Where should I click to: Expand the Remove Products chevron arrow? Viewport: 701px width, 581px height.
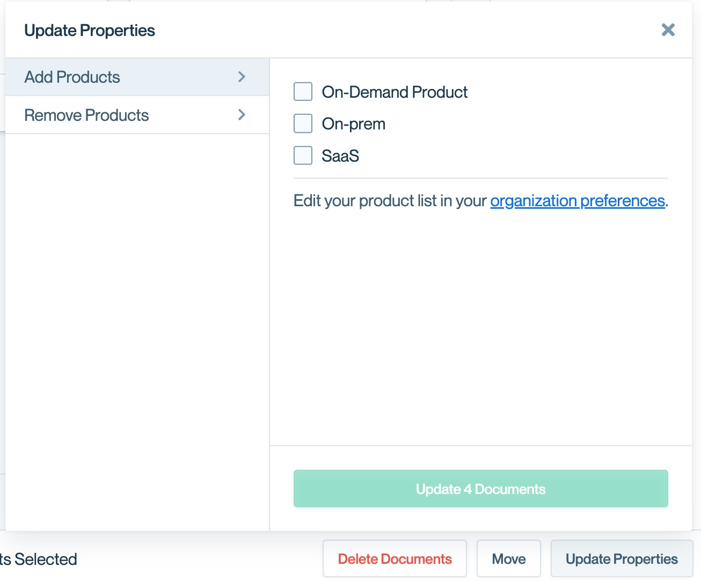click(242, 114)
